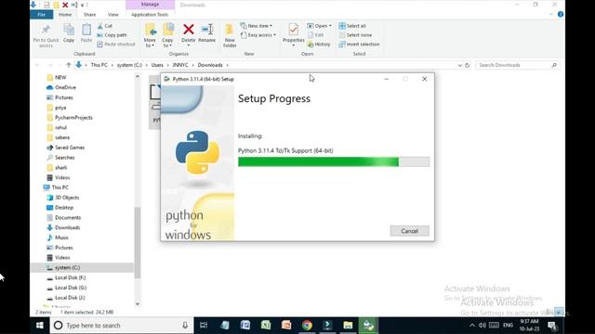Show hidden system tray icons
595x334 pixels.
(x=472, y=326)
